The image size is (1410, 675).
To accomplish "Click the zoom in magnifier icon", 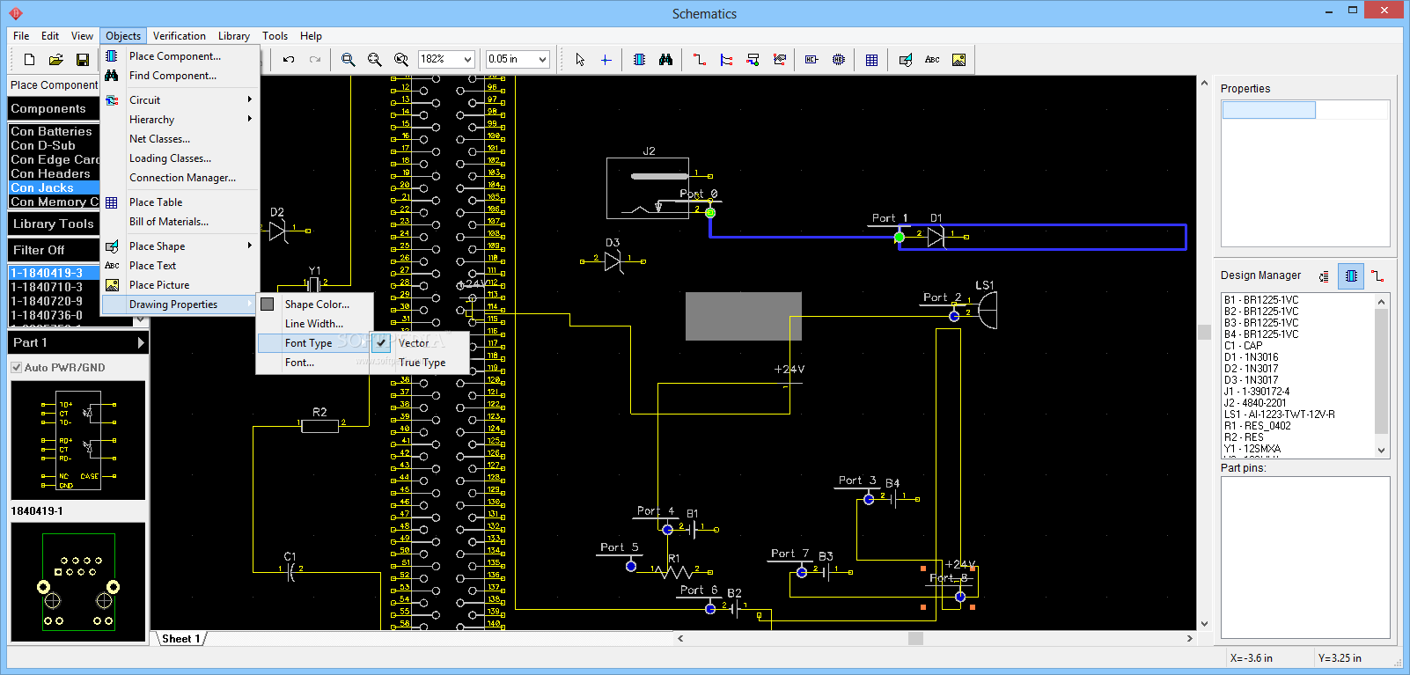I will point(349,60).
